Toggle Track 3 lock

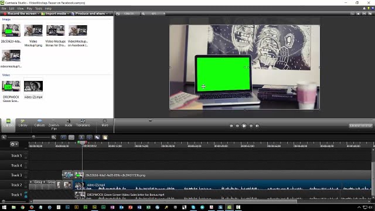(x=26, y=176)
